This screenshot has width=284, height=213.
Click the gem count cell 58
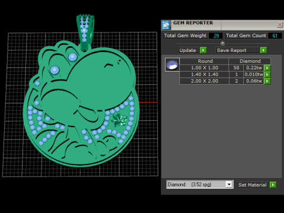tap(236, 68)
